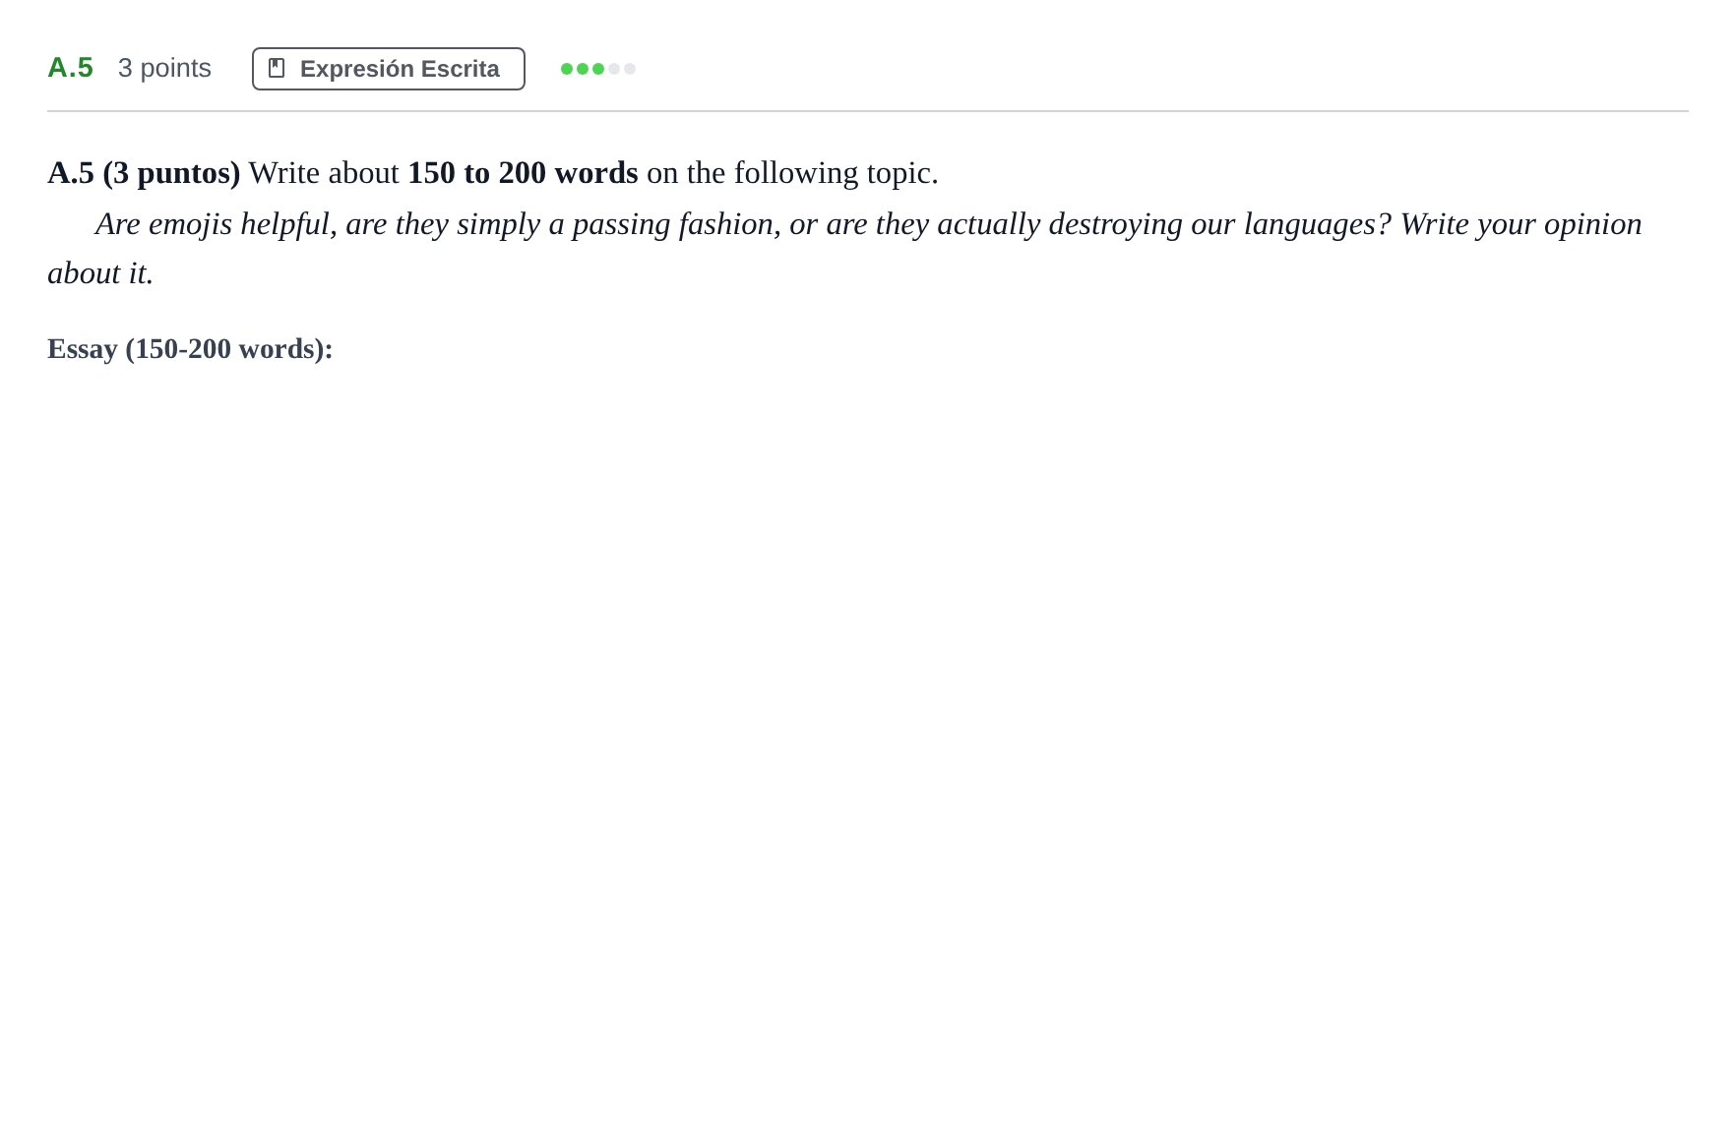Click the bold A.5 (3 puntos) heading
This screenshot has width=1736, height=1129.
(144, 173)
